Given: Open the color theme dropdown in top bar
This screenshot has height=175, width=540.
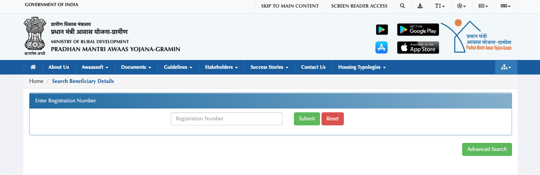Looking at the screenshot, I should click(461, 6).
